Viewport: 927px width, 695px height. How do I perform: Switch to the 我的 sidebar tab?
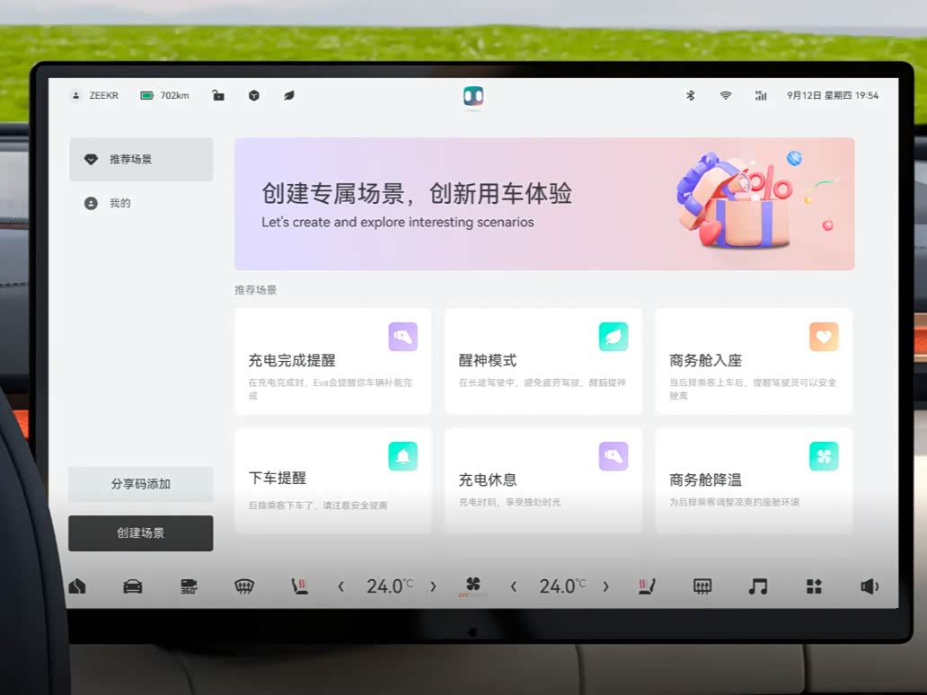pos(141,204)
